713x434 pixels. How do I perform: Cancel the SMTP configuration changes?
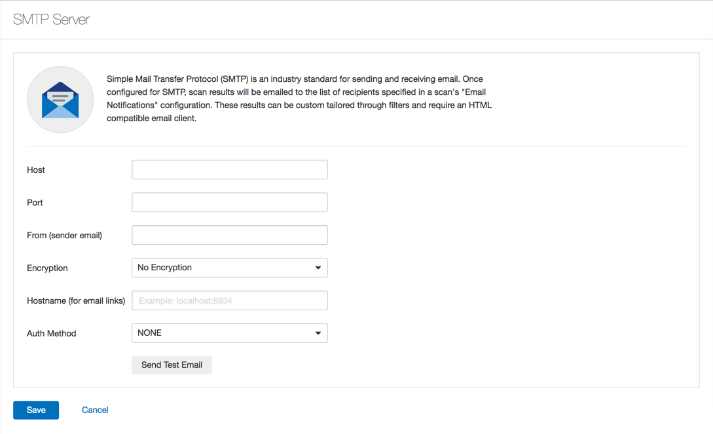tap(95, 410)
